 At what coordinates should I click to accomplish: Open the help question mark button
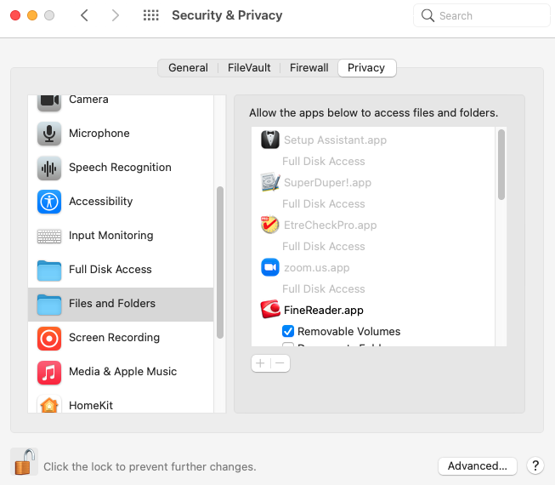535,465
